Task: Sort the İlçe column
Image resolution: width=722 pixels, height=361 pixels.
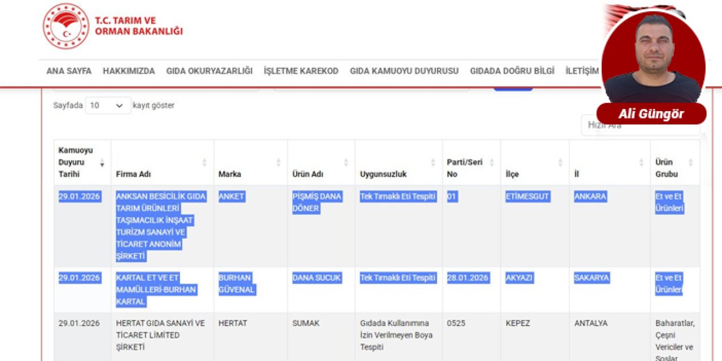Action: click(x=560, y=162)
